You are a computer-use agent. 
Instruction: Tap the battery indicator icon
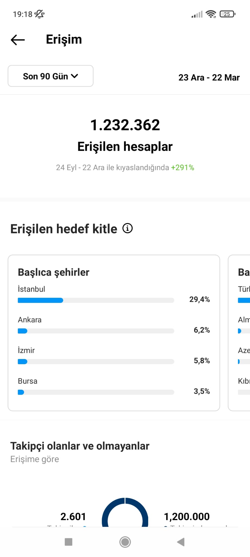(x=227, y=14)
